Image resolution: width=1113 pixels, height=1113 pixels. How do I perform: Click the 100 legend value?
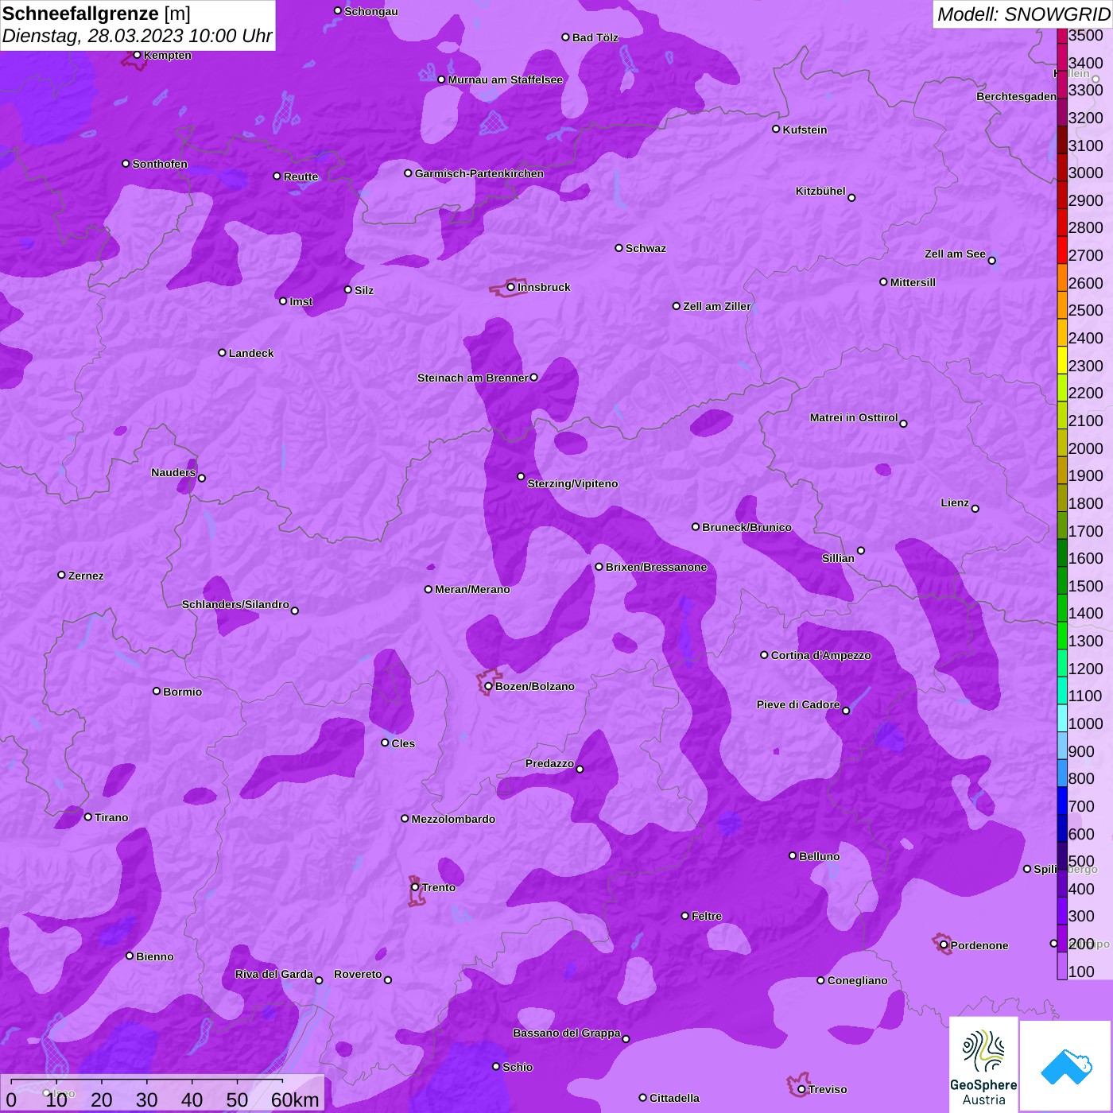pyautogui.click(x=1081, y=971)
